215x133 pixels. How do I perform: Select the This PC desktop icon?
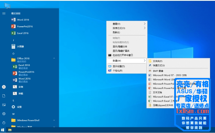[x=7, y=6]
